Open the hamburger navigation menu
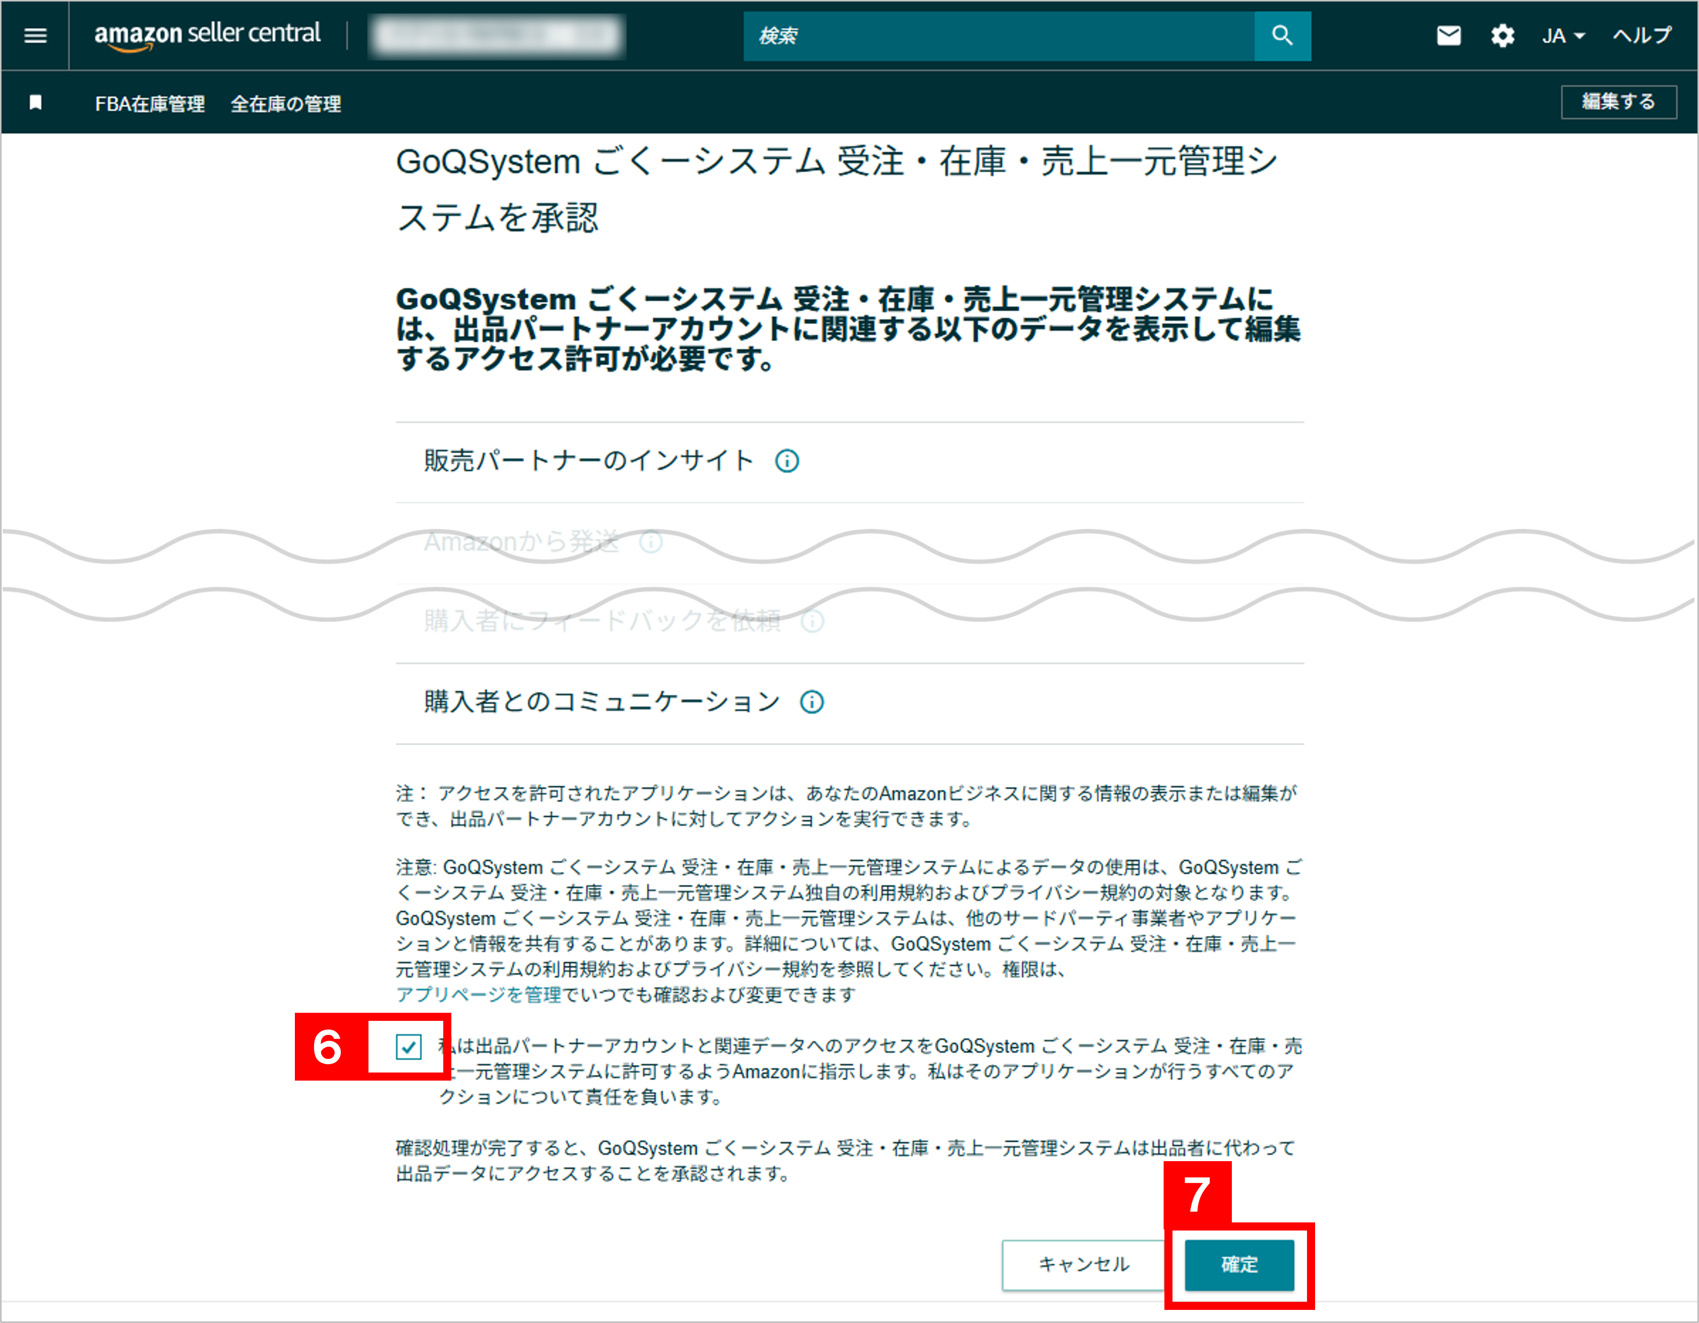The height and width of the screenshot is (1323, 1699). [x=36, y=36]
